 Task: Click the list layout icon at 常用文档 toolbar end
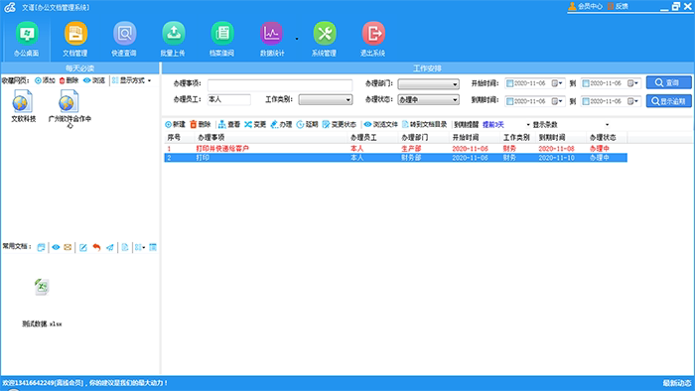tap(153, 247)
